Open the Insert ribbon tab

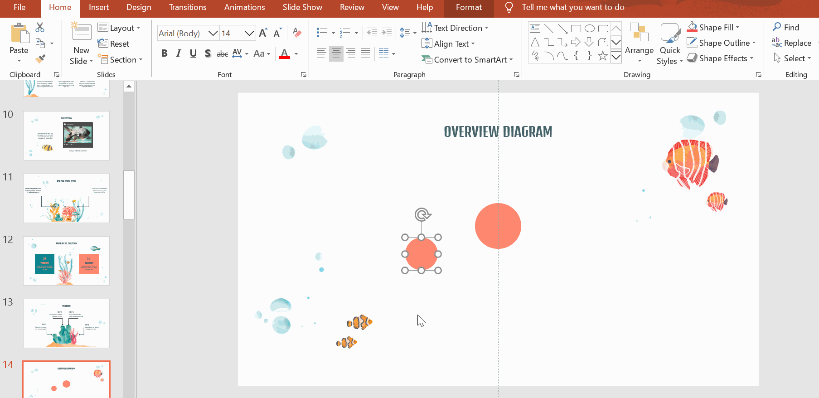coord(98,7)
